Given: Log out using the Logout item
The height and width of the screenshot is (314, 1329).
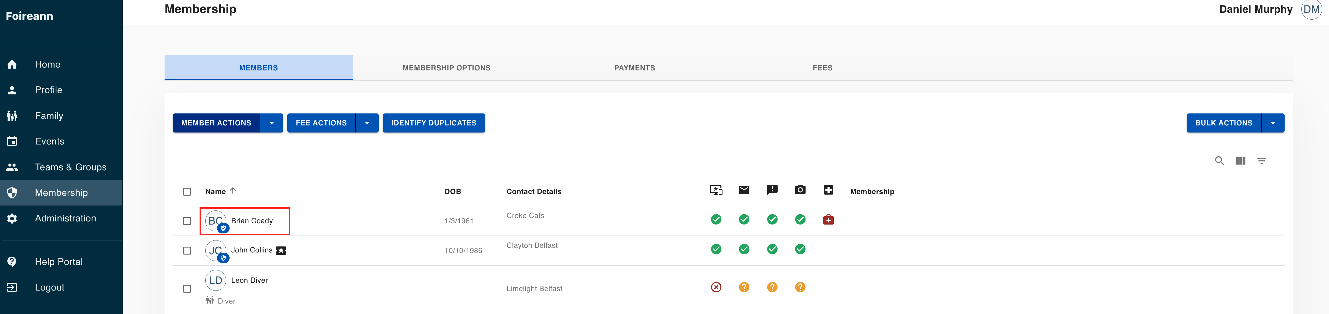Looking at the screenshot, I should [61, 287].
